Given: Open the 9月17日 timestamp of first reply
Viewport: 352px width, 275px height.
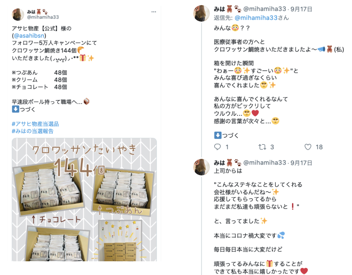Looking at the screenshot, I should pyautogui.click(x=301, y=9).
